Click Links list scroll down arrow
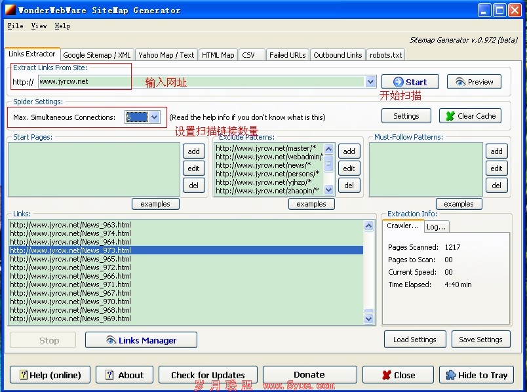Image resolution: width=527 pixels, height=392 pixels. click(x=368, y=319)
